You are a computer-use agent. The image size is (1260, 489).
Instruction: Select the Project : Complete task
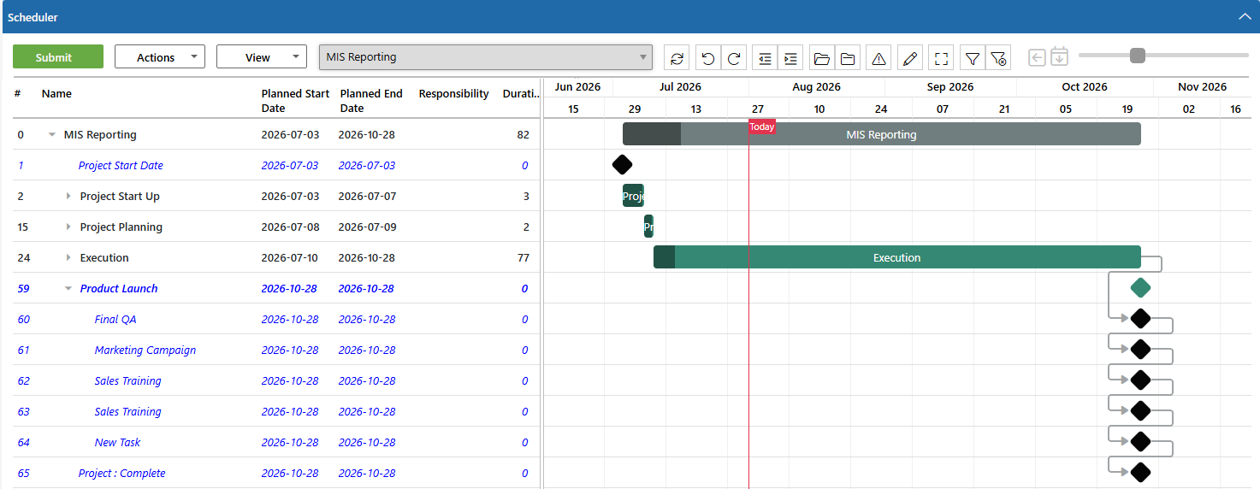[x=122, y=474]
